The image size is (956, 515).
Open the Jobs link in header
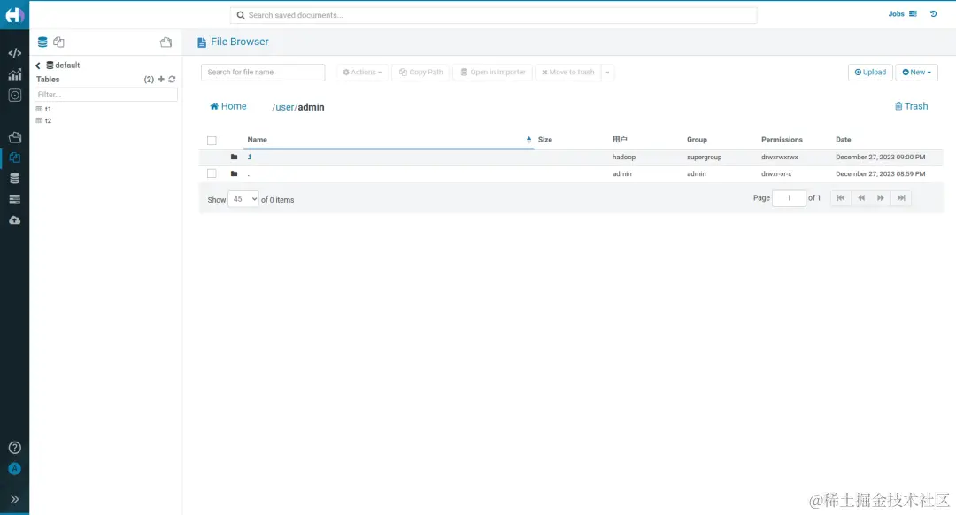(896, 13)
